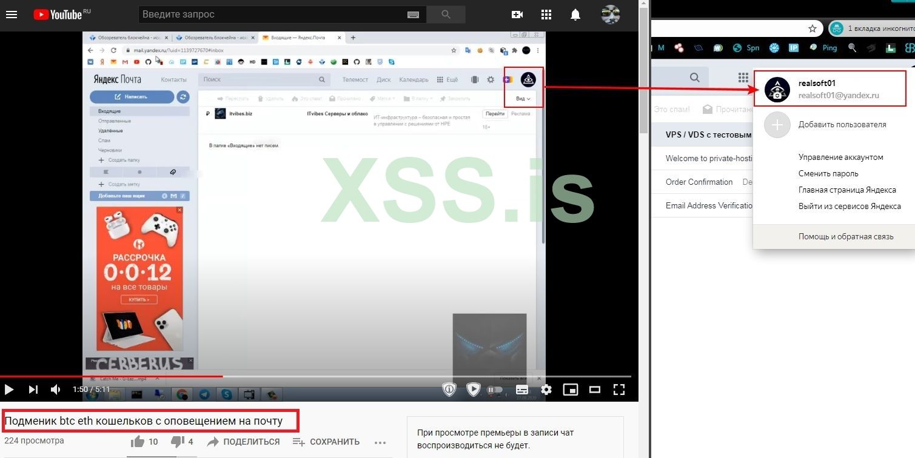The image size is (915, 458).
Task: Open the Spn globe bookmark
Action: point(746,48)
